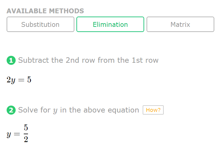Click the y on the left of y = 5/2
Viewport: 220px width, 149px height.
click(x=9, y=135)
